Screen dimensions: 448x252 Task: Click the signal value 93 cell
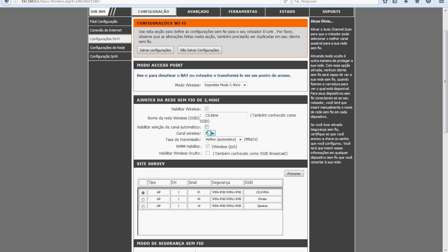(198, 192)
